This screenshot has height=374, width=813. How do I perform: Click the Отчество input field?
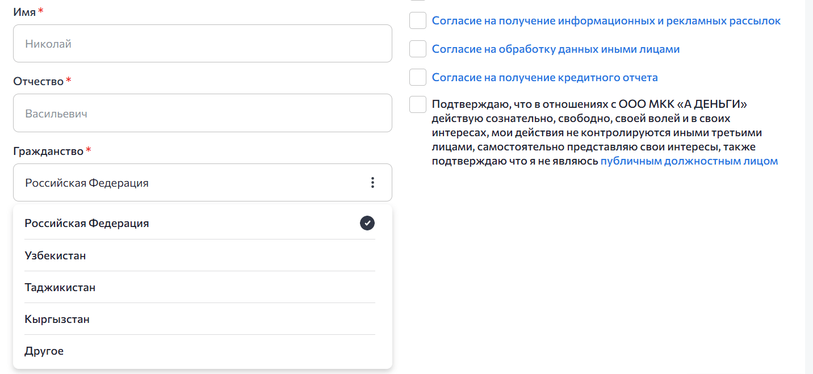[203, 113]
